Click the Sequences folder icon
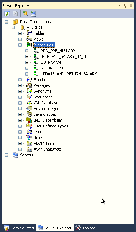This screenshot has width=136, height=232. pos(29,97)
